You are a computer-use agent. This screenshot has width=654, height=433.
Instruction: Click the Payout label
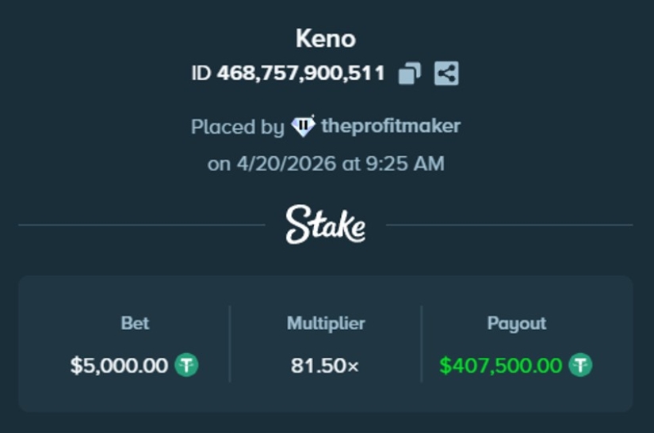tap(516, 323)
